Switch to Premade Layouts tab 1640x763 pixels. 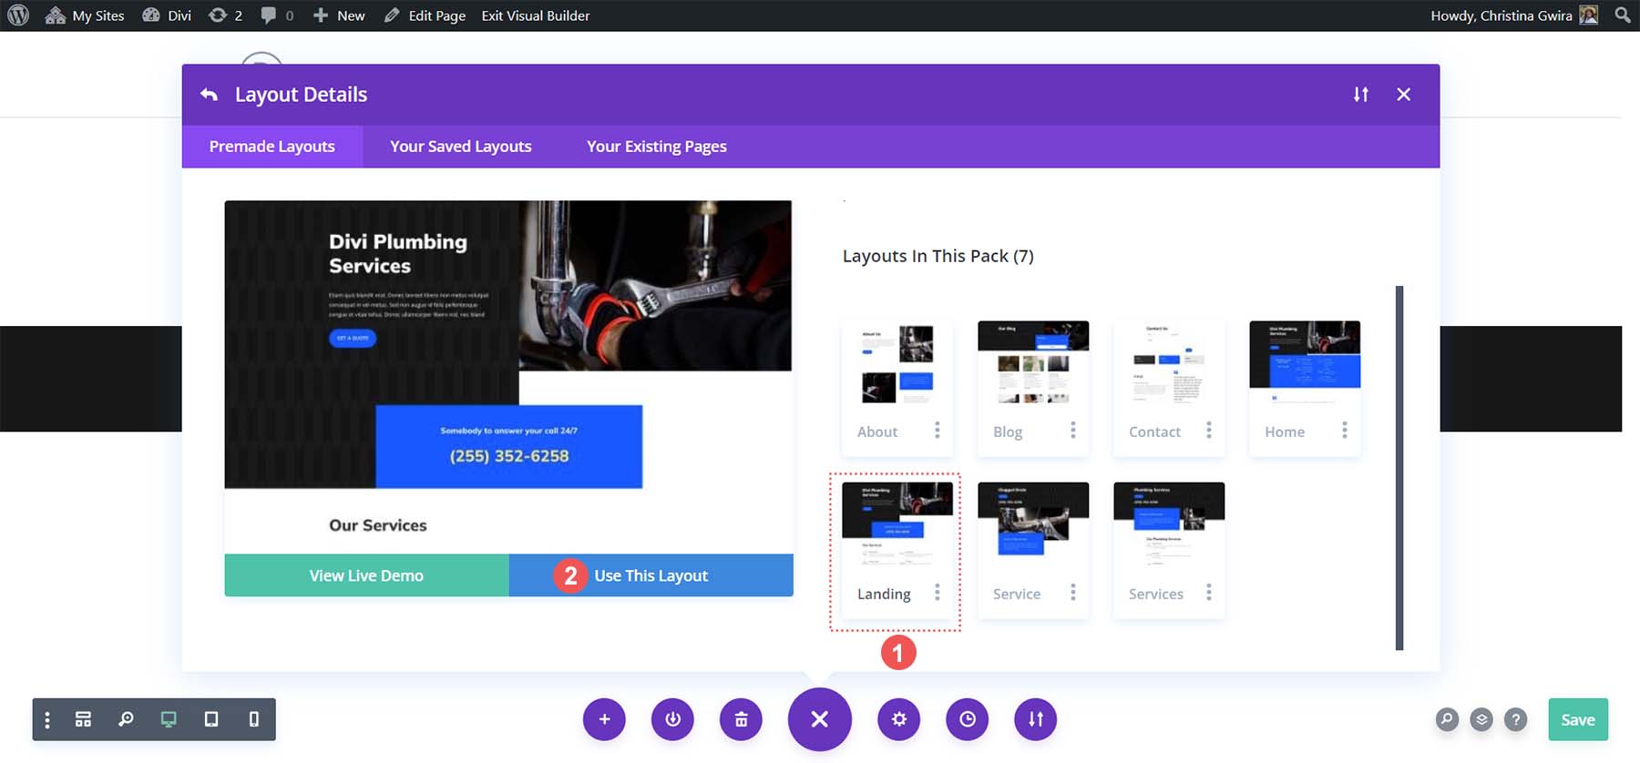point(272,147)
